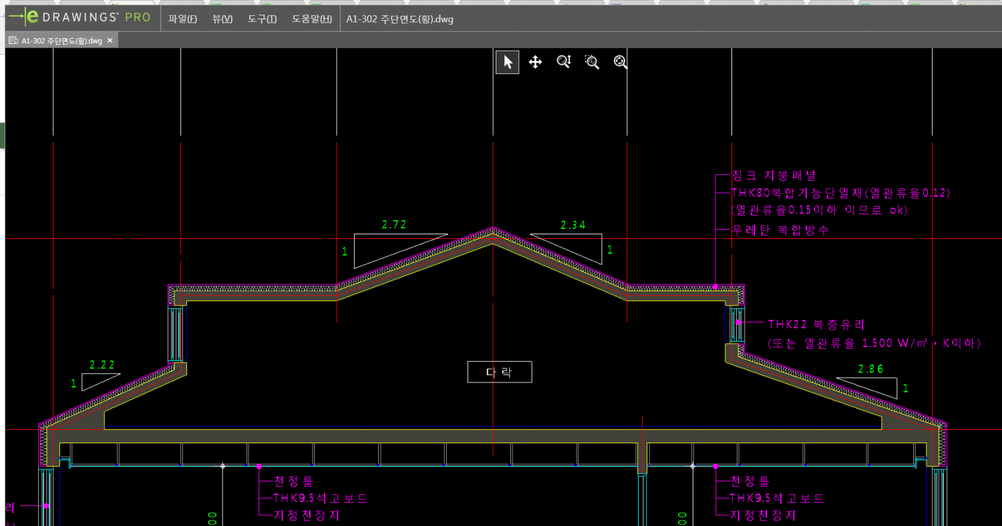
Task: Select the 2.72 roof slope label
Action: click(x=394, y=225)
